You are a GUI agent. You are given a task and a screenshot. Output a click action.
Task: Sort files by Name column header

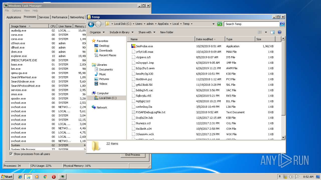pyautogui.click(x=161, y=39)
